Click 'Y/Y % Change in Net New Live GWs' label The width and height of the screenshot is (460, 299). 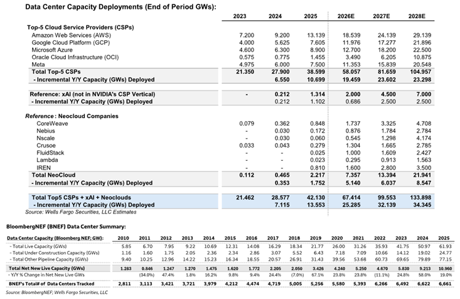(46, 275)
